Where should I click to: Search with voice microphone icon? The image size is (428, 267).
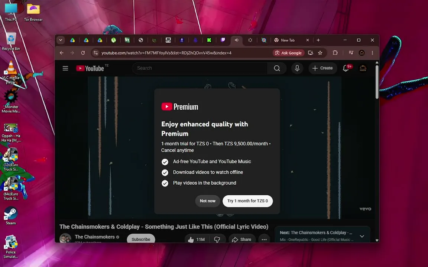(x=297, y=68)
